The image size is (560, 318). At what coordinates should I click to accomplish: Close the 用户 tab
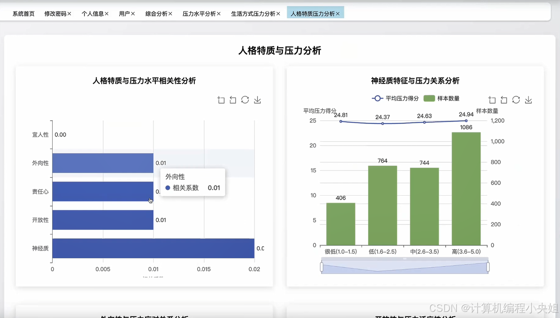tap(133, 14)
